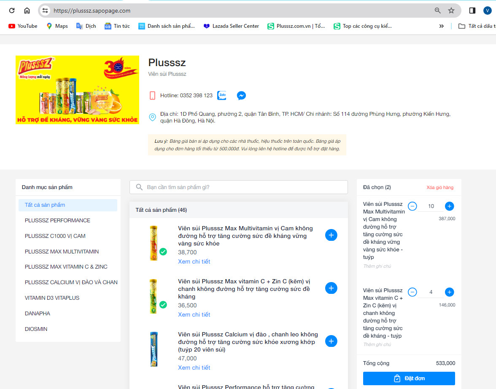
Task: Click the price 38,700
Action: pos(187,252)
